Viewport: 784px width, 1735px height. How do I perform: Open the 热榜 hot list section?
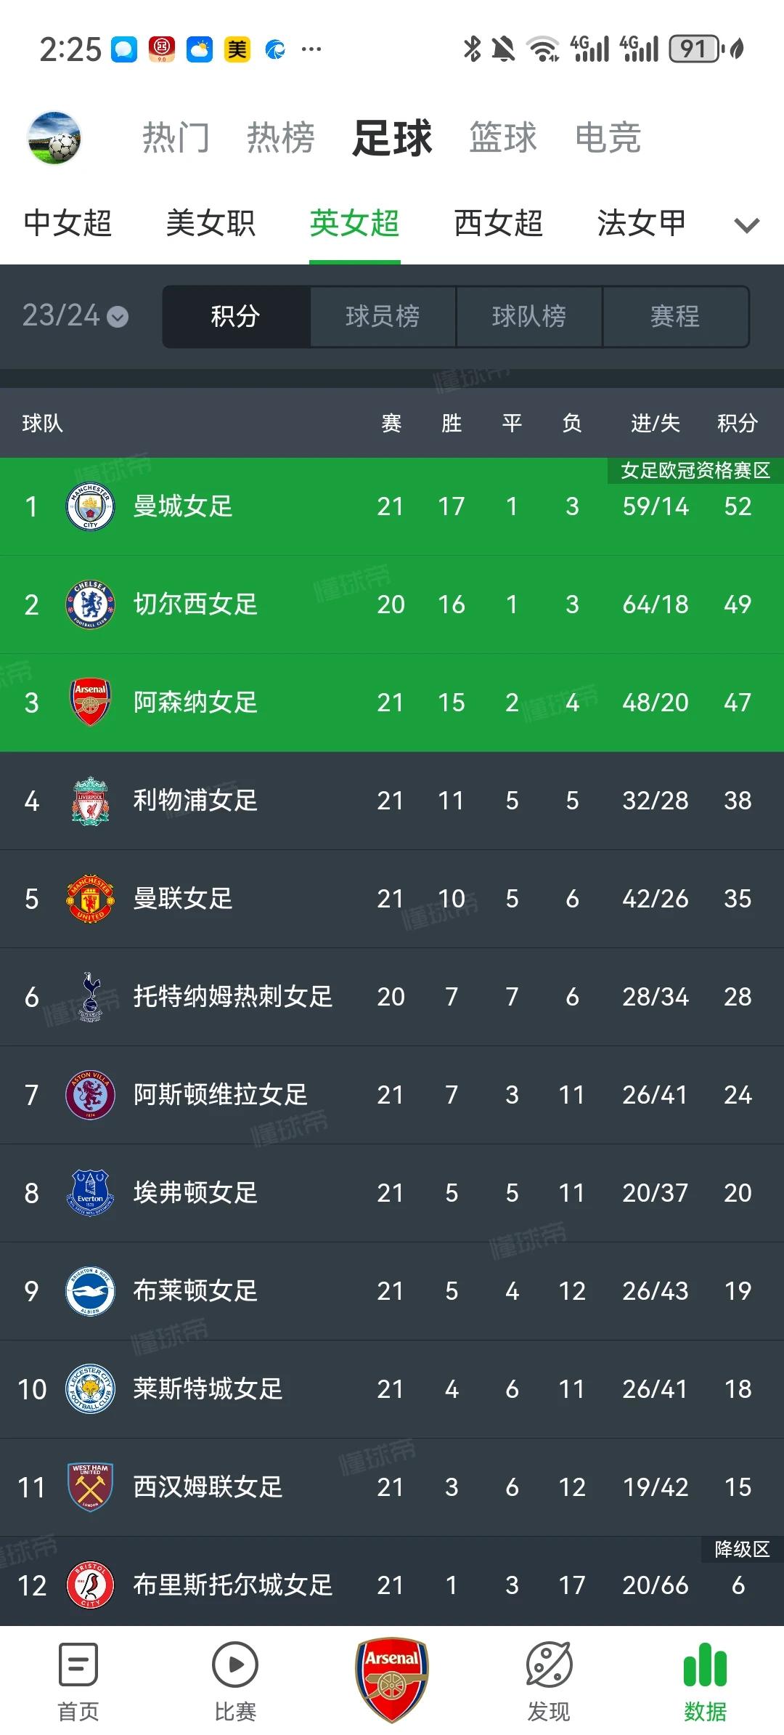point(280,138)
